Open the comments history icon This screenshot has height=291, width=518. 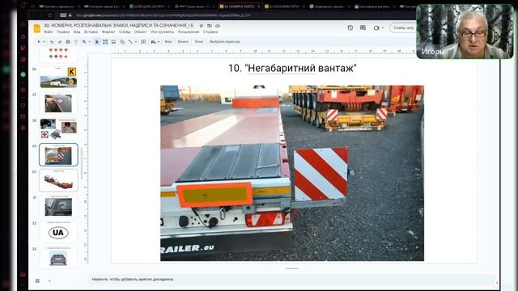click(363, 28)
